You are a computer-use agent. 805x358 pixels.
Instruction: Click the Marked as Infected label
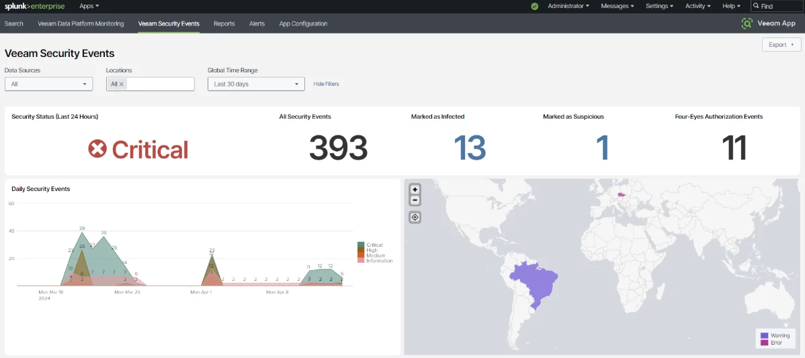[438, 117]
